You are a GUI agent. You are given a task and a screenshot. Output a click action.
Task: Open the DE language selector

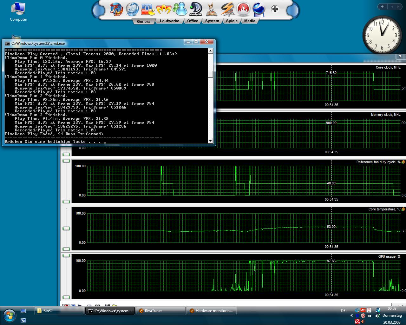[x=343, y=311]
